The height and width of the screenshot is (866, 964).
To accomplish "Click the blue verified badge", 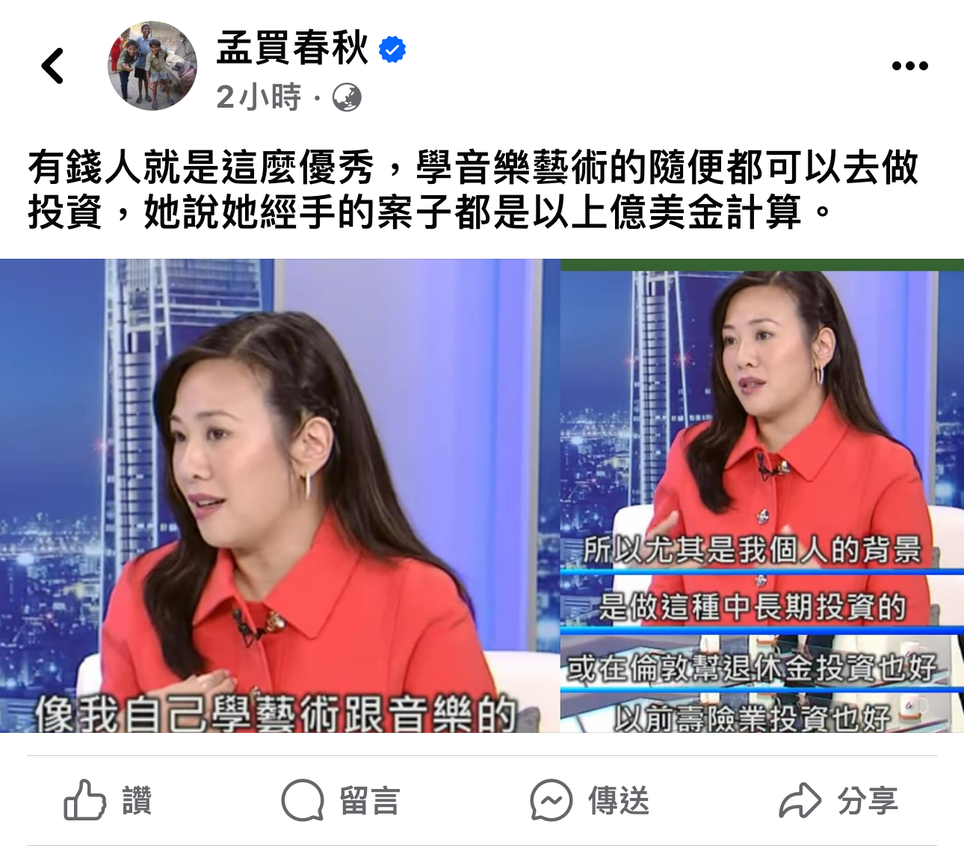I will click(x=392, y=50).
